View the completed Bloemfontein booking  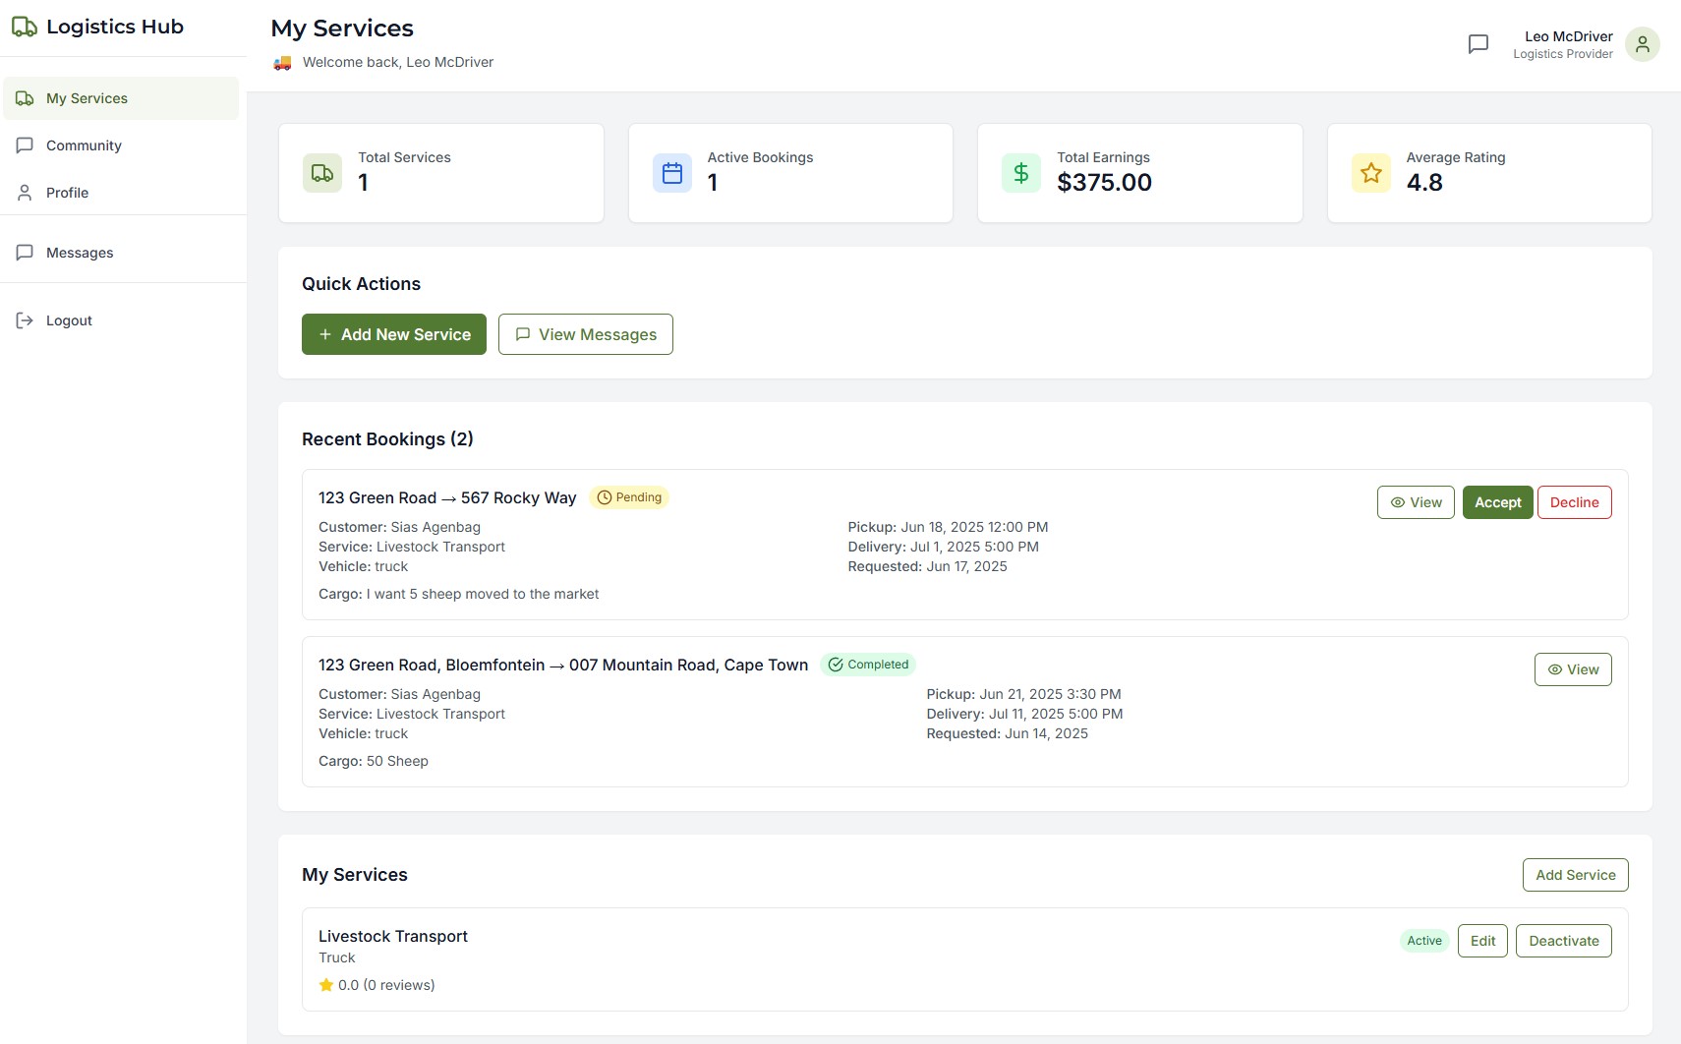1573,668
